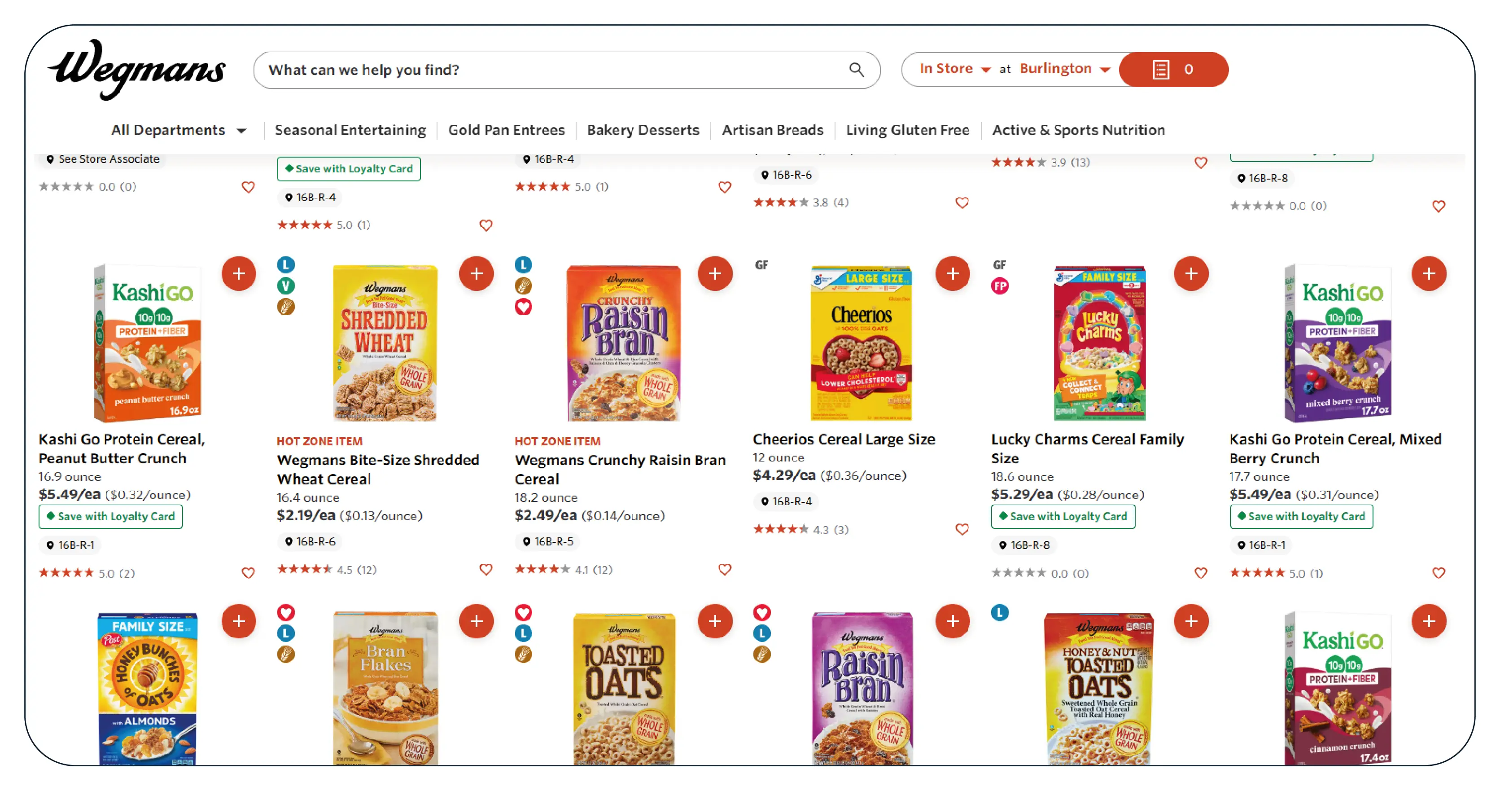Viewport: 1500px width, 791px height.
Task: Favorite Wegmans Shredded Wheat Cereal heart
Action: coord(485,570)
